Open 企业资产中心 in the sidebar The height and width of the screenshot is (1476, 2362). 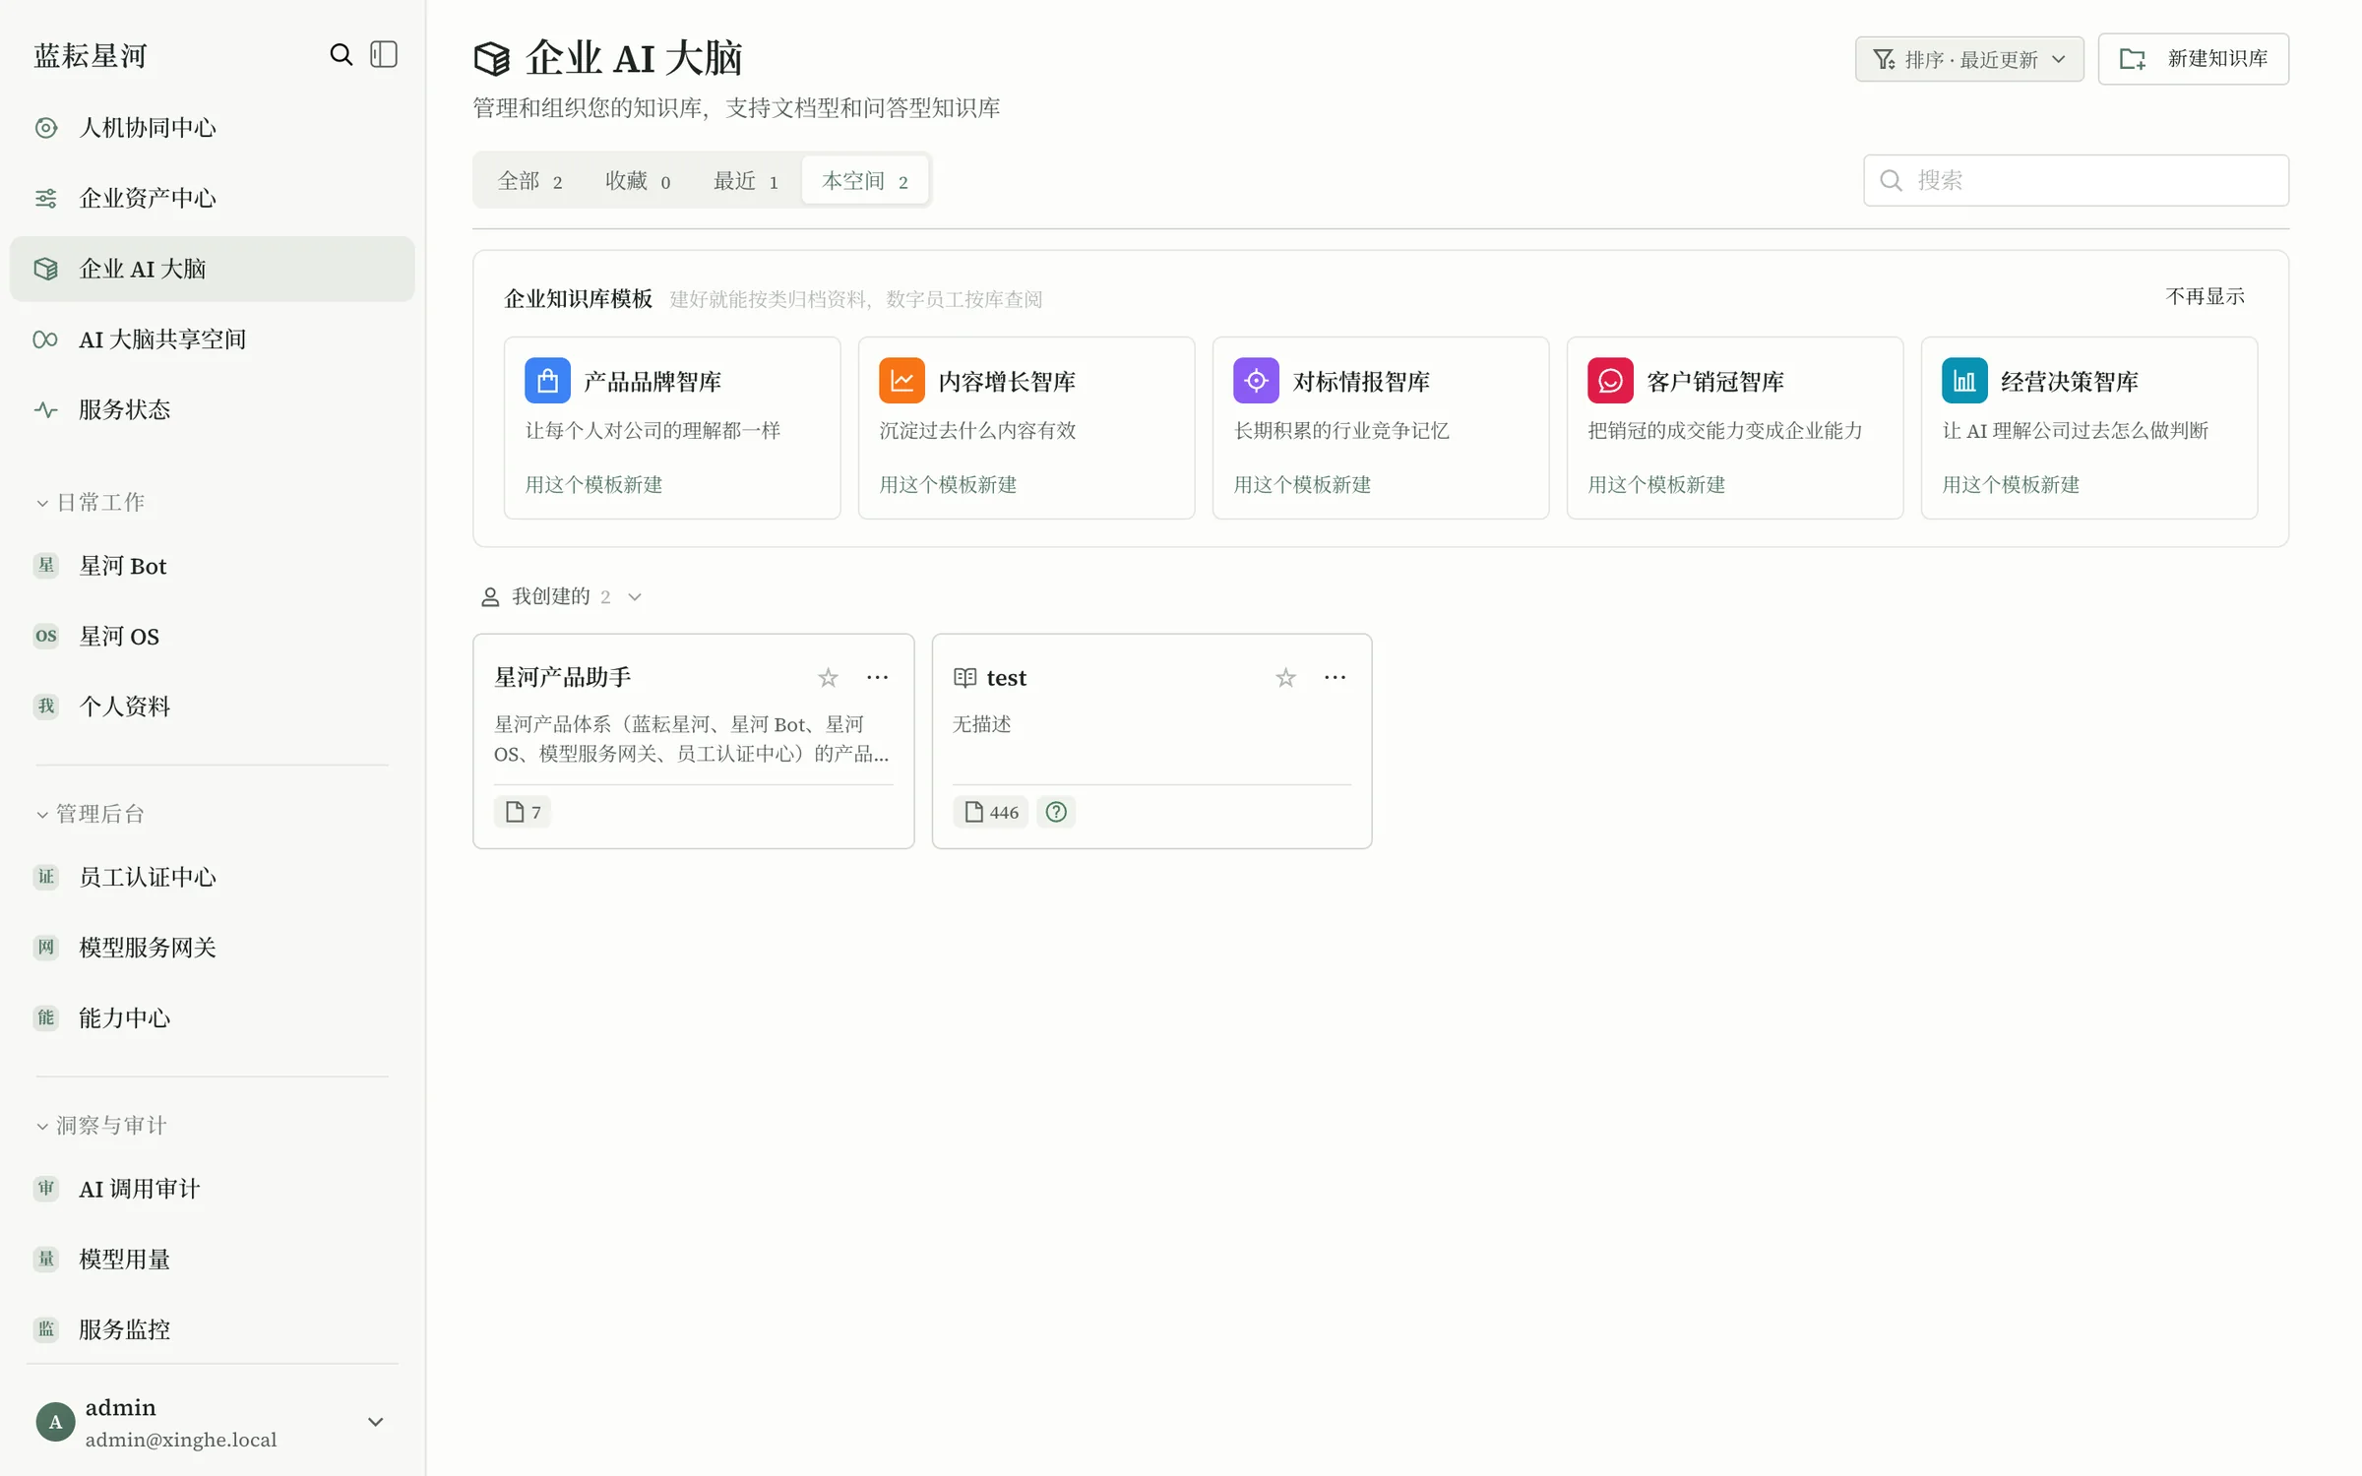pyautogui.click(x=212, y=198)
